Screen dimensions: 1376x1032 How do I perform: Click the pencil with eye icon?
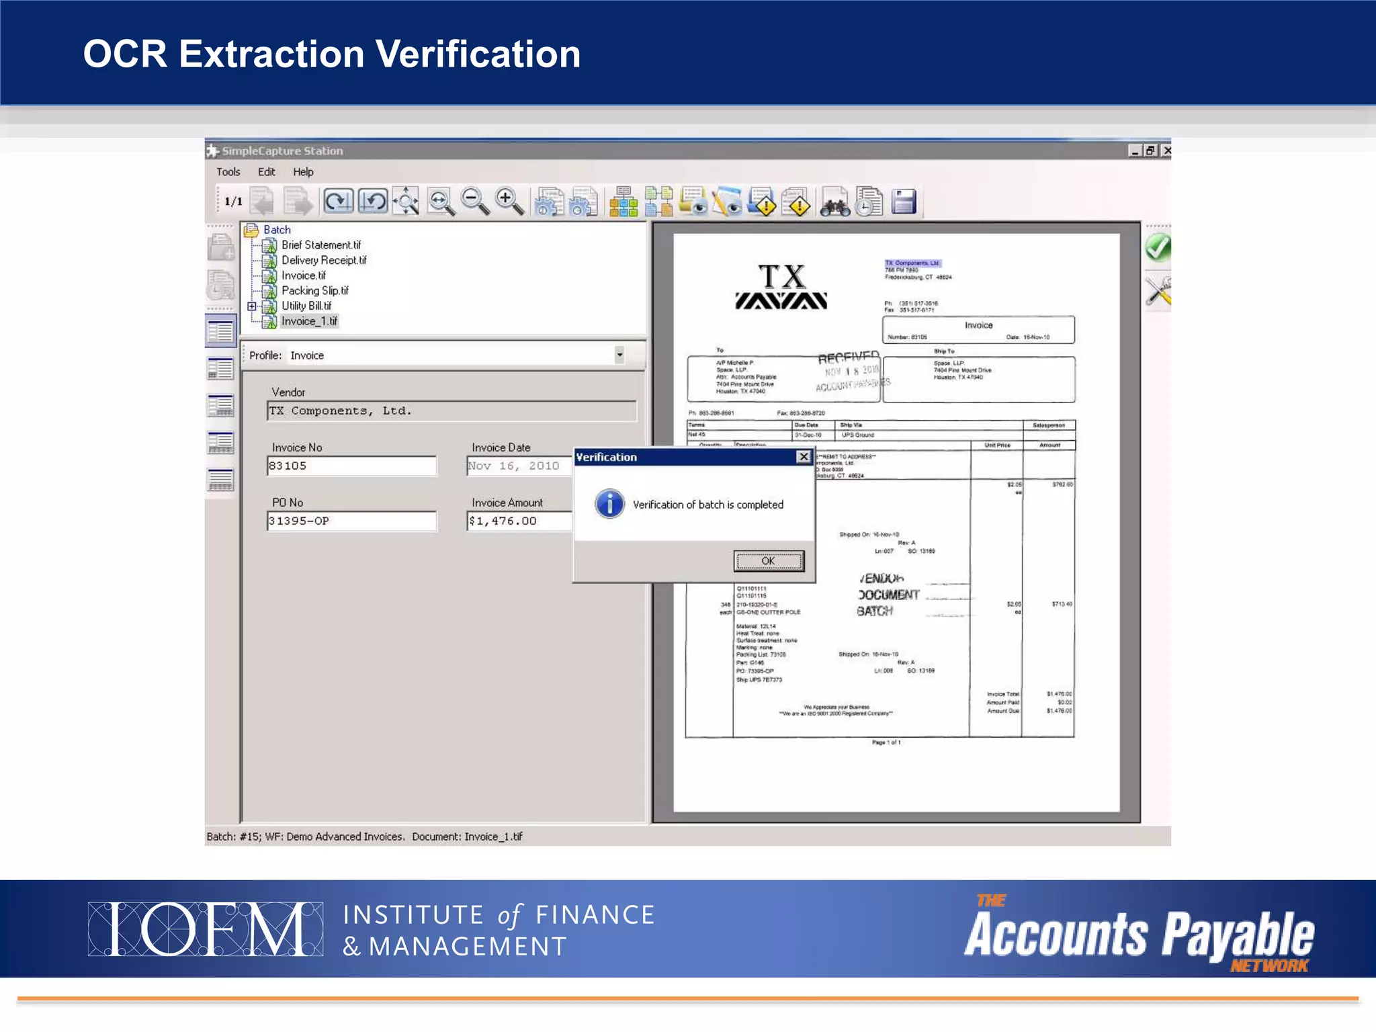point(728,202)
